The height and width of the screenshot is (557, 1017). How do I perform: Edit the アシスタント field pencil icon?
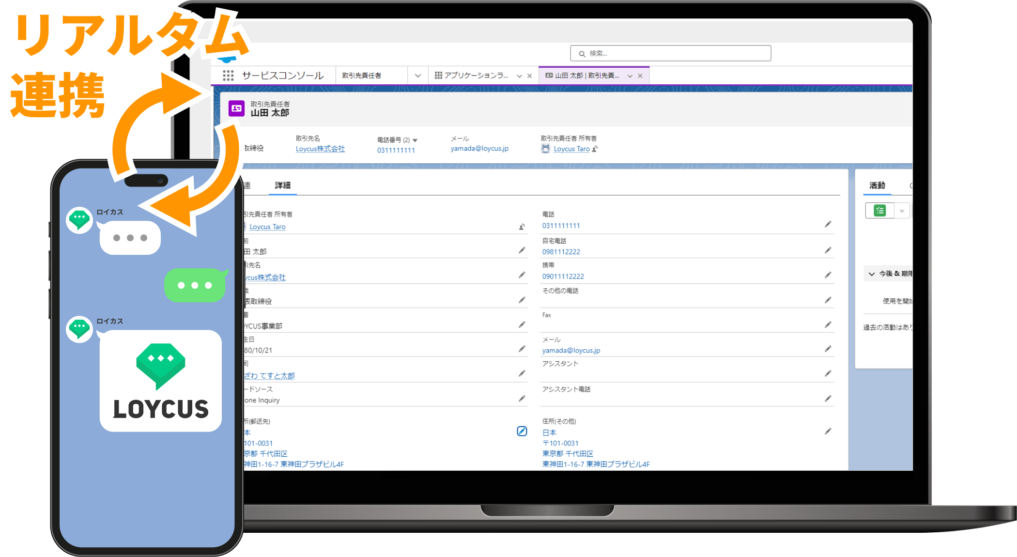pyautogui.click(x=828, y=373)
